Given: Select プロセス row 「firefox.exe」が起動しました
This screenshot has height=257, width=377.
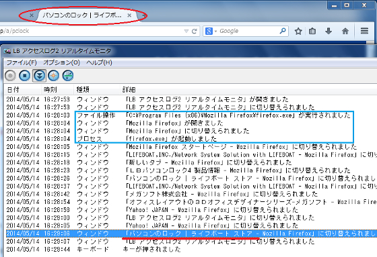Looking at the screenshot, I should pos(191,139).
